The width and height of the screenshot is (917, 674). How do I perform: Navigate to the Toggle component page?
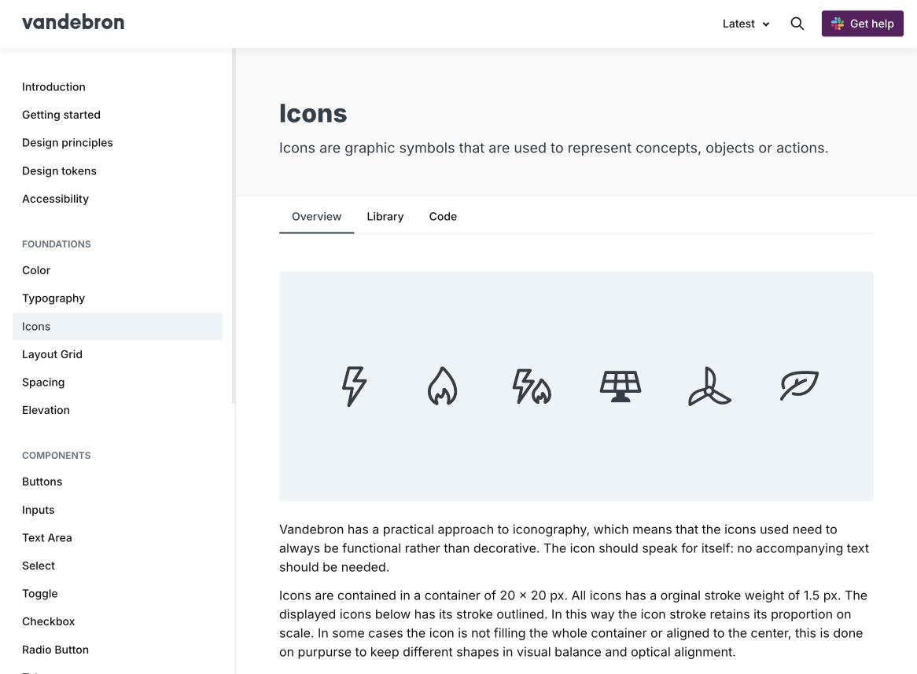click(40, 594)
